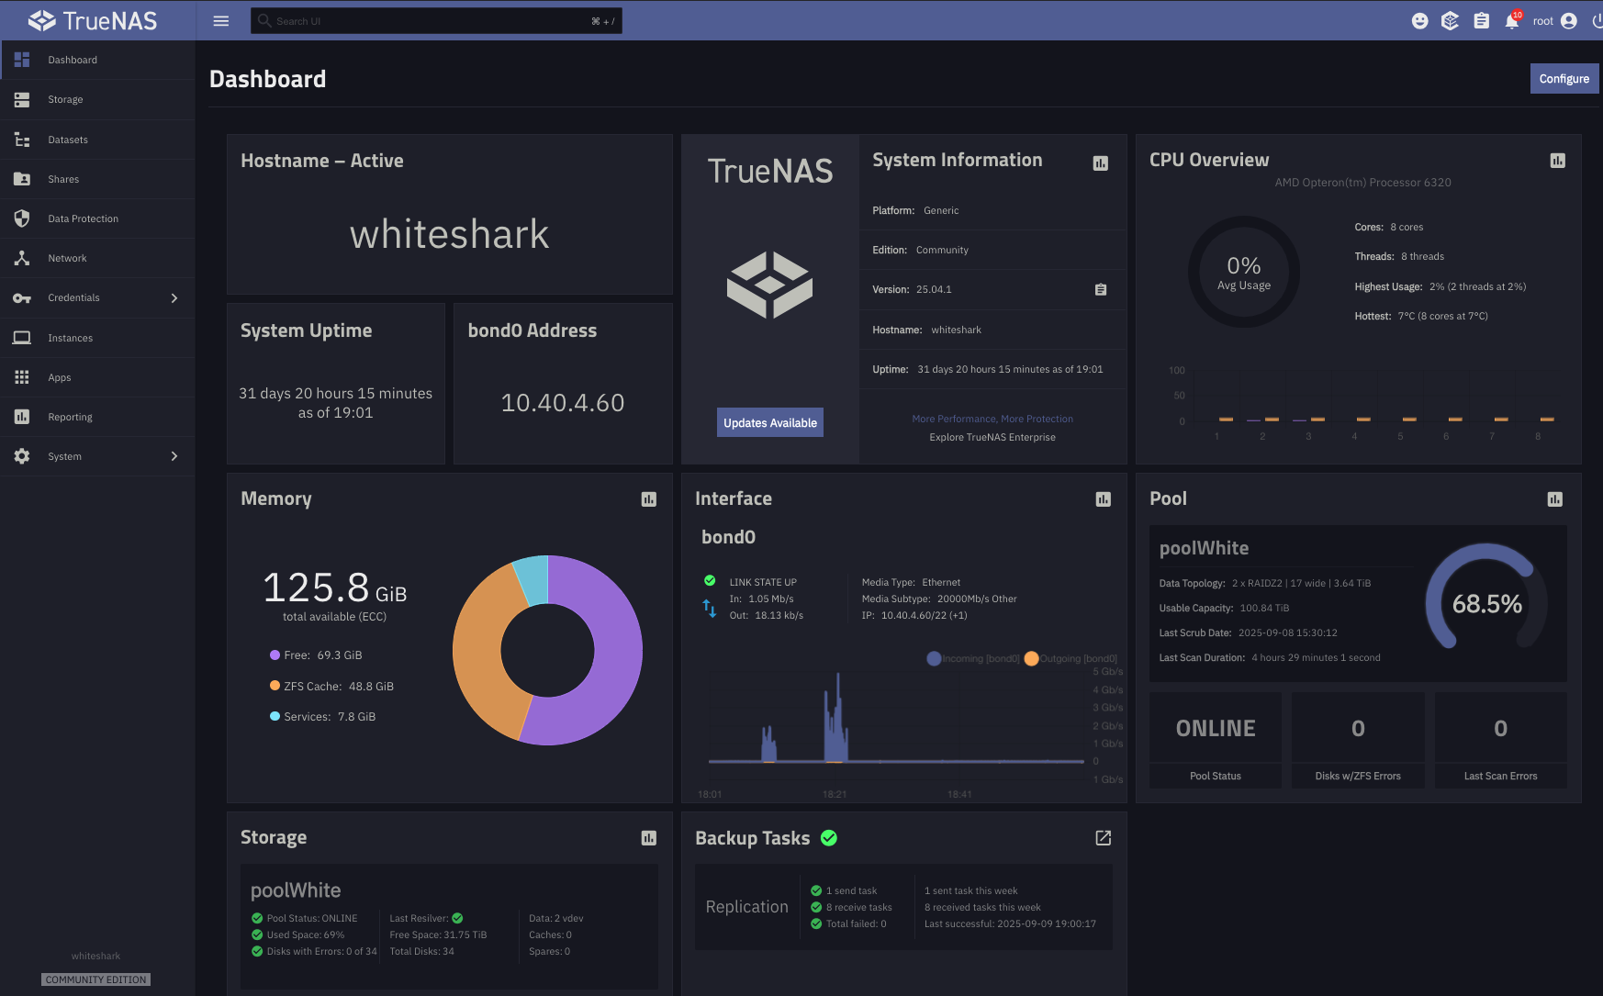Click the Replication label in Backup Tasks
Screen dimensions: 1603x996
point(746,907)
